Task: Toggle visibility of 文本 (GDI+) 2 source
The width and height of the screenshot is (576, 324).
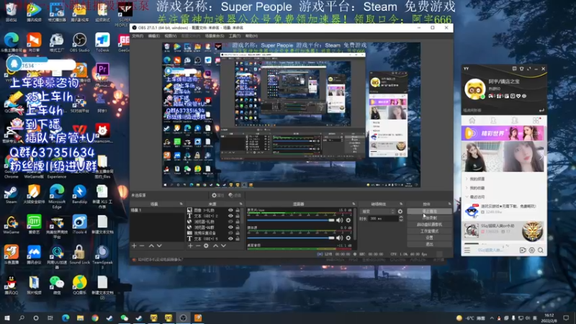Action: pos(230,216)
